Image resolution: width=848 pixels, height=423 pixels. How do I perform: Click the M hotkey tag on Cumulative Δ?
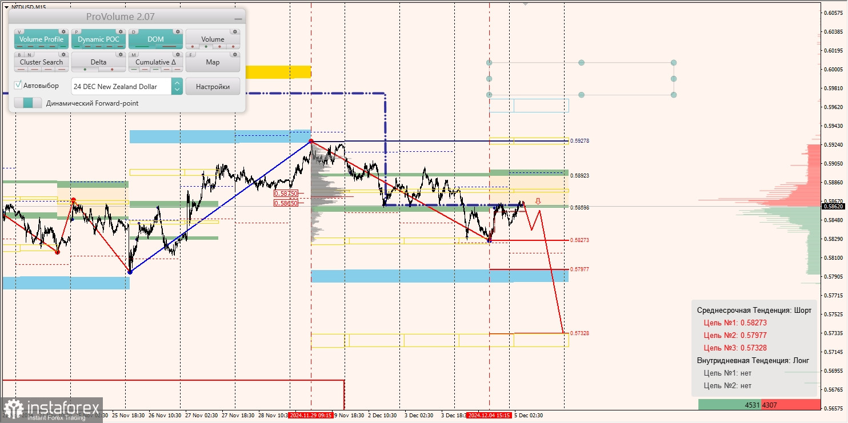pos(134,55)
